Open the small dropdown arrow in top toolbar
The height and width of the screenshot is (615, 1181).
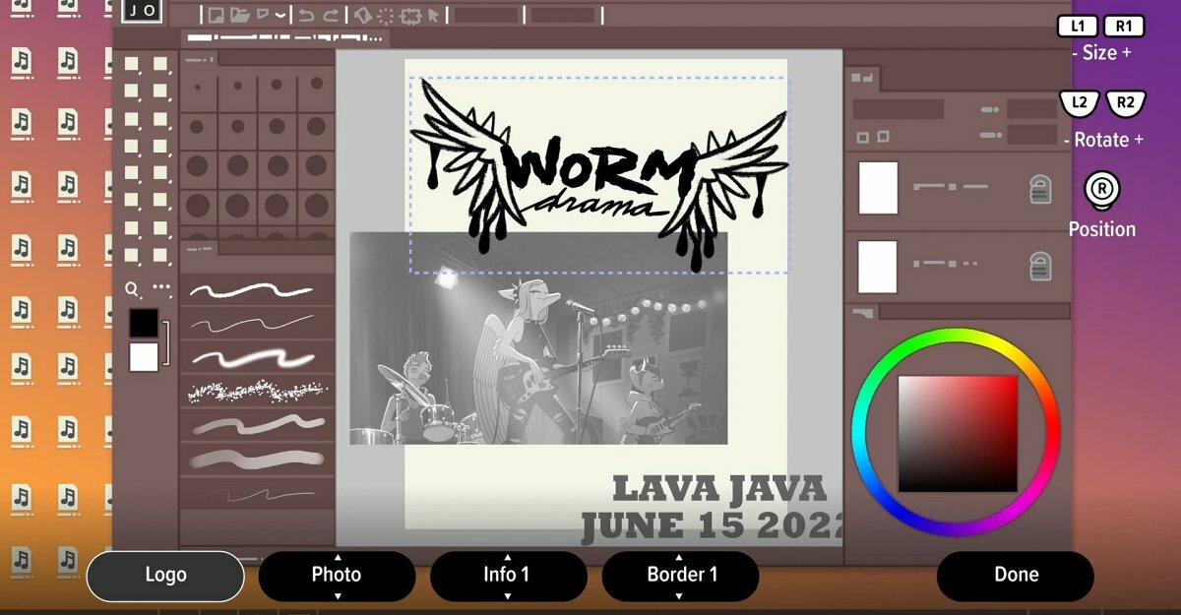pyautogui.click(x=281, y=15)
